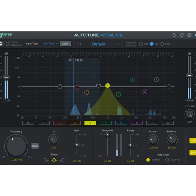
Task: Click the redo arrow icon
Action: pos(182,35)
